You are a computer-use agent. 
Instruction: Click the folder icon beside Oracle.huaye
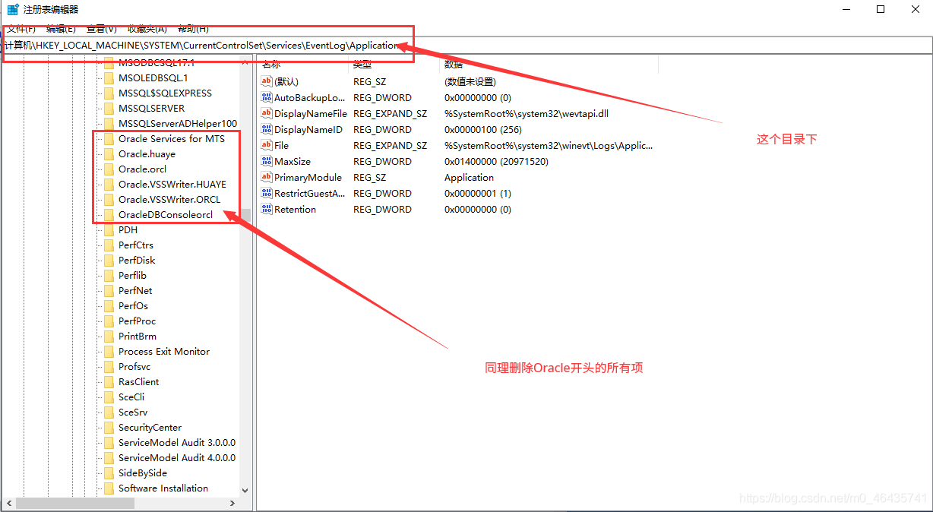pyautogui.click(x=109, y=153)
